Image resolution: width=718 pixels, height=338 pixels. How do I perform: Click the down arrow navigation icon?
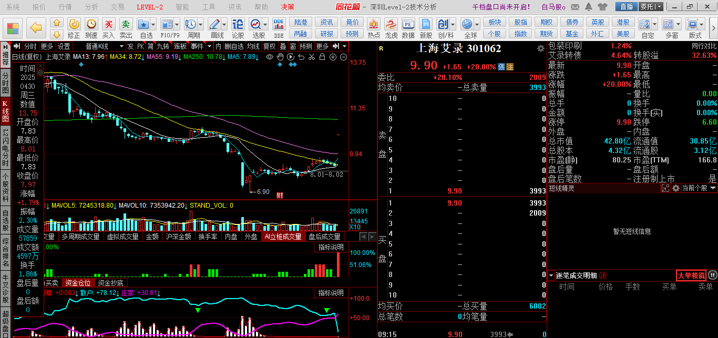57,35
